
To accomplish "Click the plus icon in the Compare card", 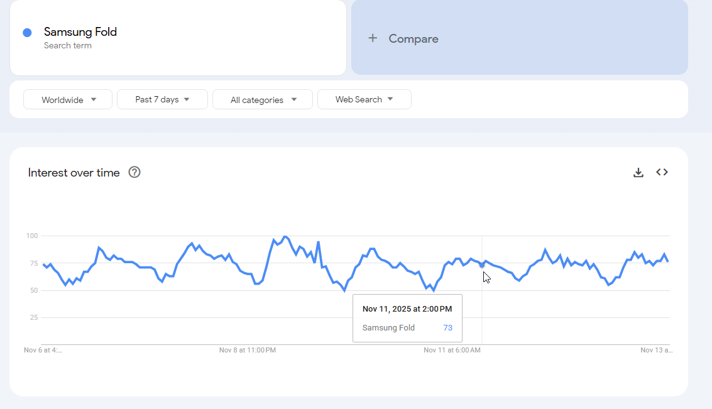I will pyautogui.click(x=373, y=38).
